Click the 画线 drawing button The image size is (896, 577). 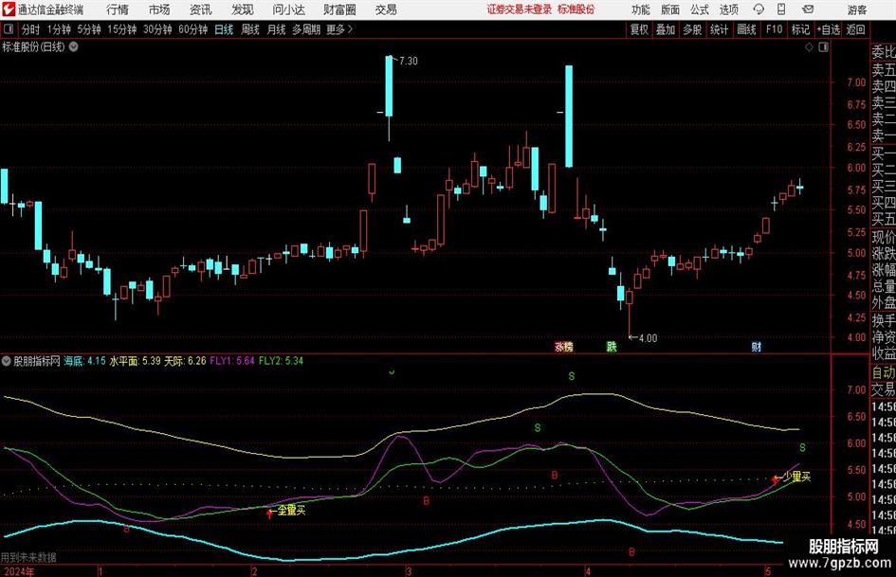coord(746,29)
